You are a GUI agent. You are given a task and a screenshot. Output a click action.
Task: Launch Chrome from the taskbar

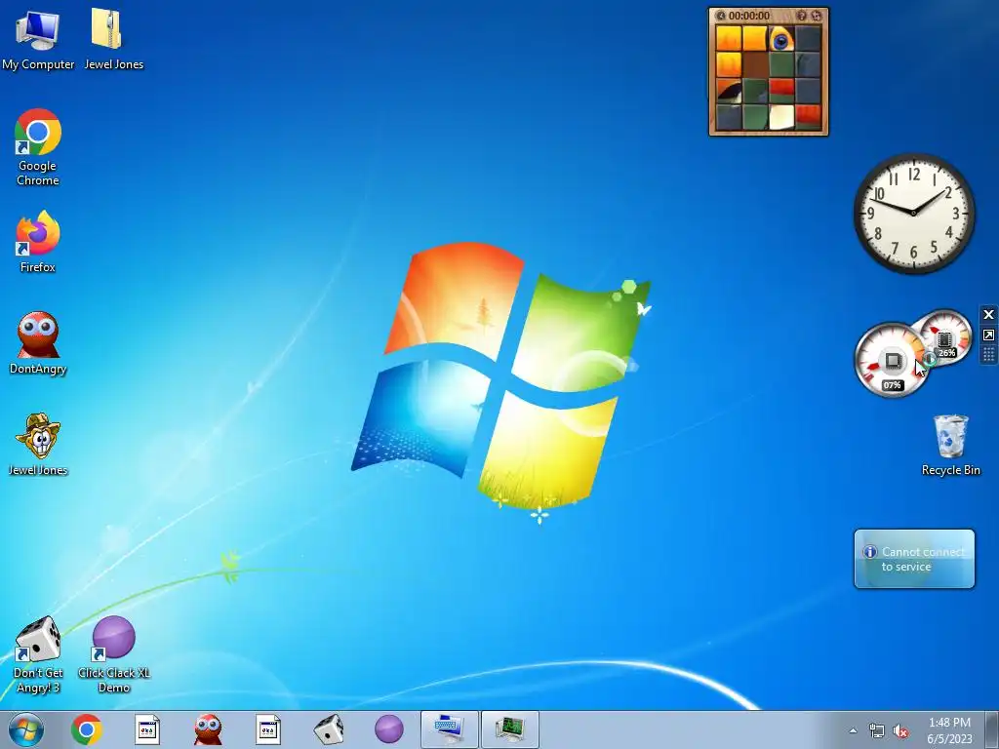tap(87, 729)
